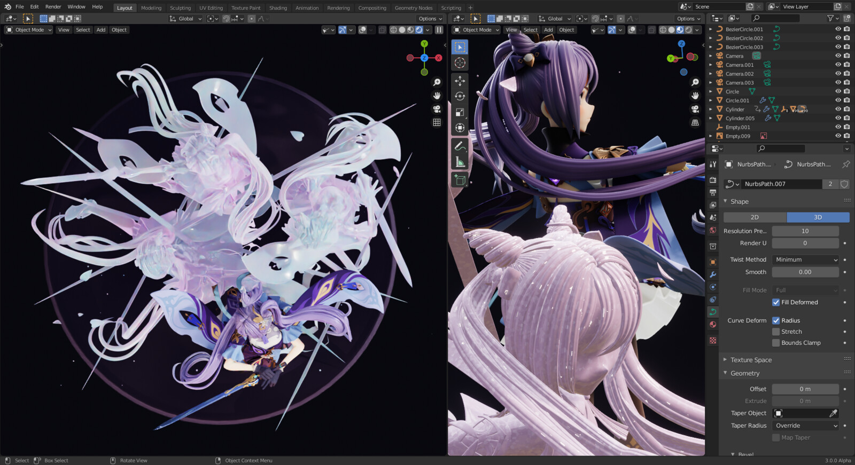Click user count 2 beside NurbsPath.007
855x465 pixels.
pyautogui.click(x=830, y=184)
